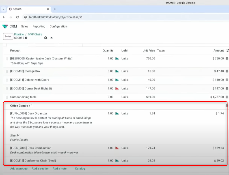Navigate to Pipeline breadcrumb
The image size is (229, 175).
click(19, 34)
